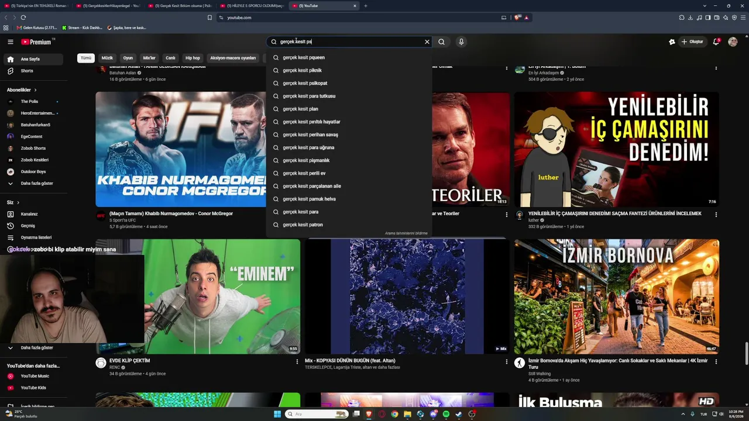Viewport: 749px width, 421px height.
Task: Open Steam from the taskbar
Action: tap(459, 414)
